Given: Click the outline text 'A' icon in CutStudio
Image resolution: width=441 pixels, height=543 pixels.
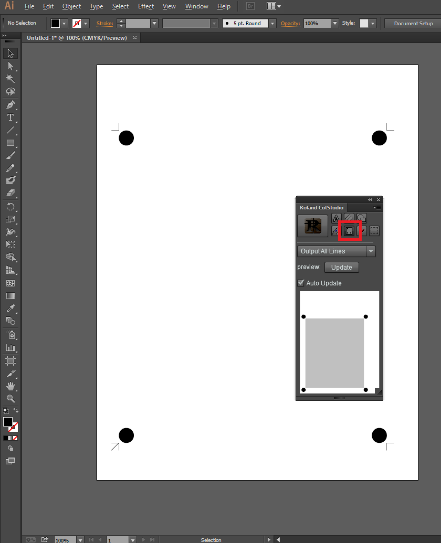Looking at the screenshot, I should pos(336,218).
